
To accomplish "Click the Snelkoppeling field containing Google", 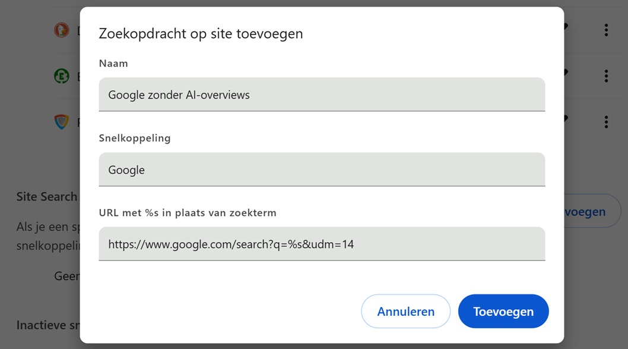I will (321, 170).
